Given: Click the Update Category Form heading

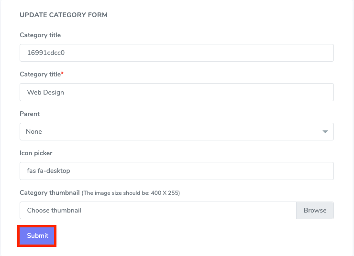Looking at the screenshot, I should pyautogui.click(x=64, y=15).
